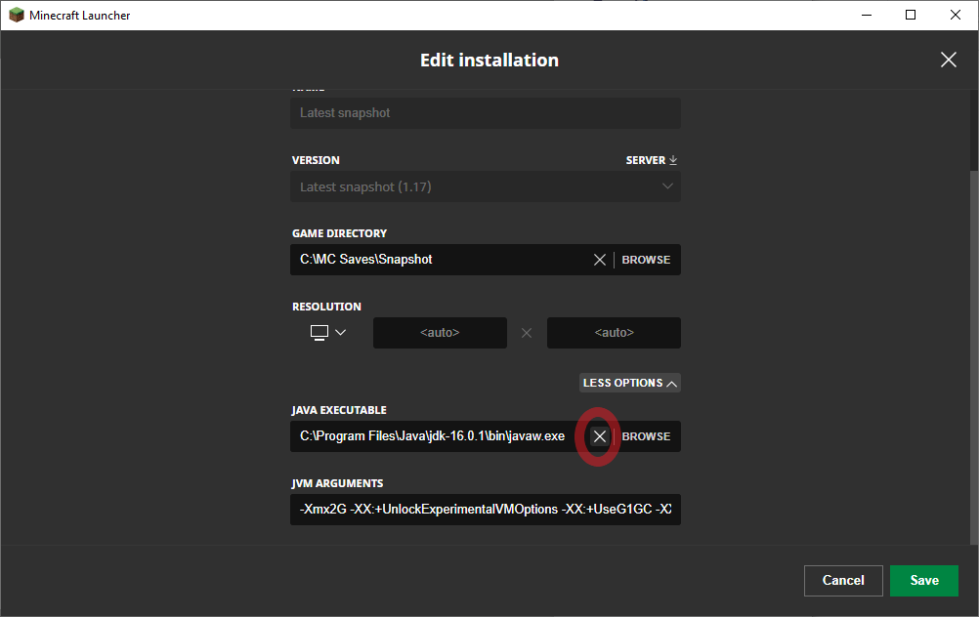Maximize the Minecraft Launcher window

[911, 15]
